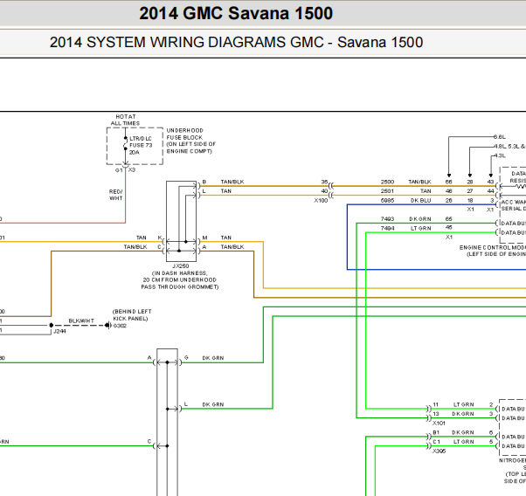The width and height of the screenshot is (526, 496).
Task: Click the 'LT GRN' label at X101 pin 11
Action: 464,405
